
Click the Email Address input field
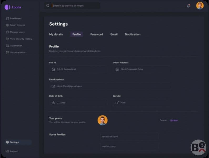110,86
